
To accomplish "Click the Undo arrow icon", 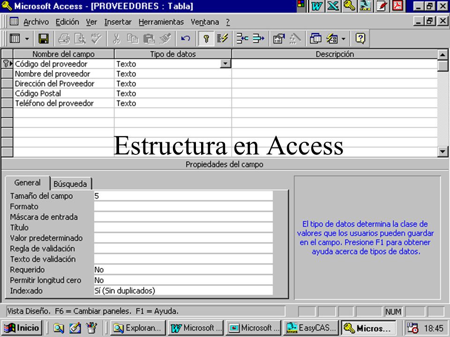I will [x=186, y=39].
